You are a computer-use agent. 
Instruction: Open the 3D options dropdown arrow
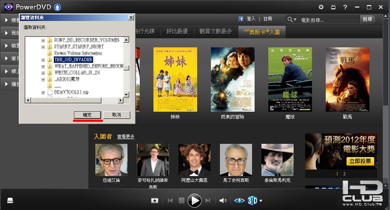pos(261,201)
